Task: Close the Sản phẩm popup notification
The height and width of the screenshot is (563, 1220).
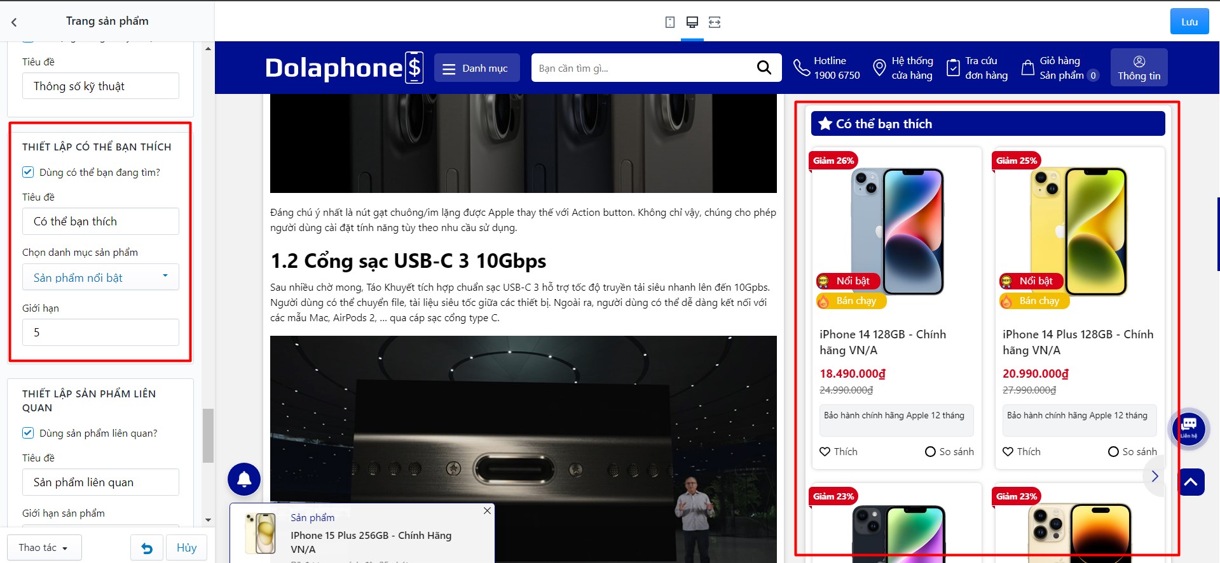Action: pyautogui.click(x=487, y=510)
